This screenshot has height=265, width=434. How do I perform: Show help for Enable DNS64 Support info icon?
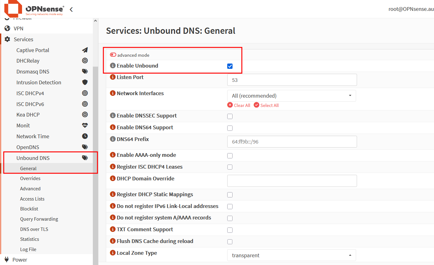pyautogui.click(x=113, y=127)
